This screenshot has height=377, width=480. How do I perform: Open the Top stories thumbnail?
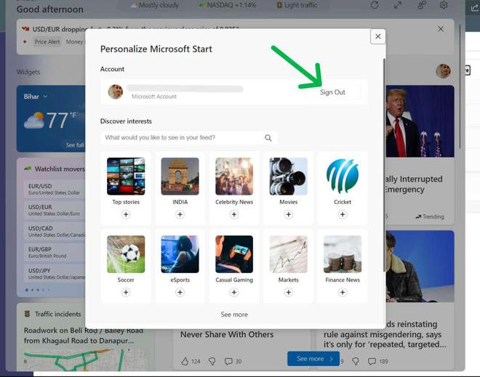pyautogui.click(x=126, y=176)
